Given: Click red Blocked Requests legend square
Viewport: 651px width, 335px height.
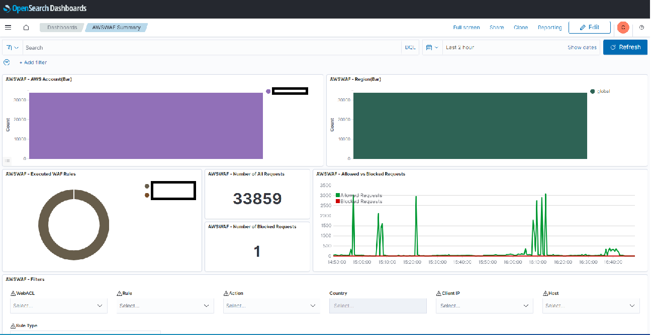Looking at the screenshot, I should click(338, 201).
